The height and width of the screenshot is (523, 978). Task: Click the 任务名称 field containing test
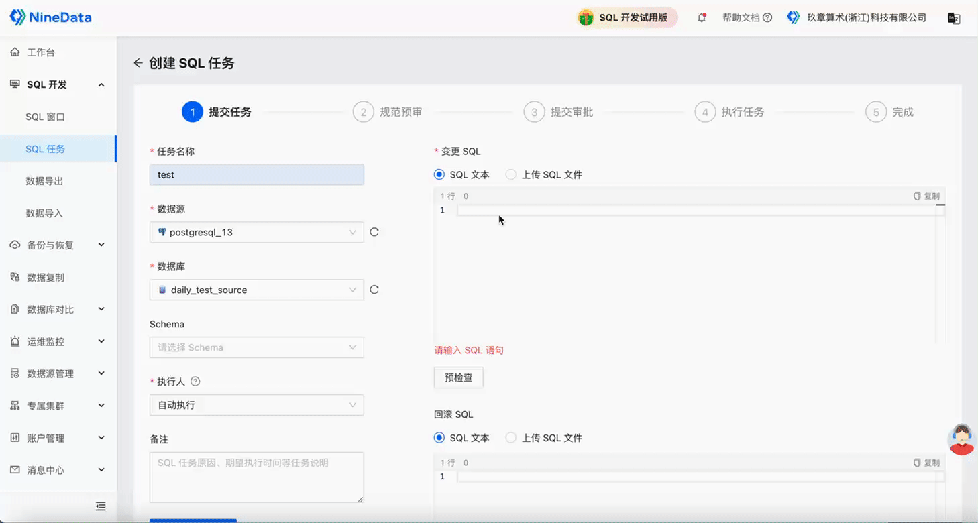click(x=257, y=175)
